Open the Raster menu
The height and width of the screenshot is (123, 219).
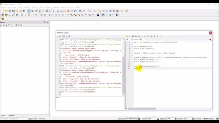48,8
